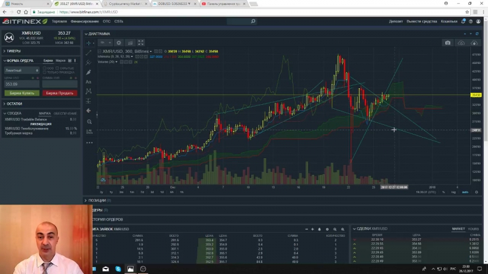Screen dimensions: 488x274
Task: Switch trades to Yours tab
Action: [473, 229]
